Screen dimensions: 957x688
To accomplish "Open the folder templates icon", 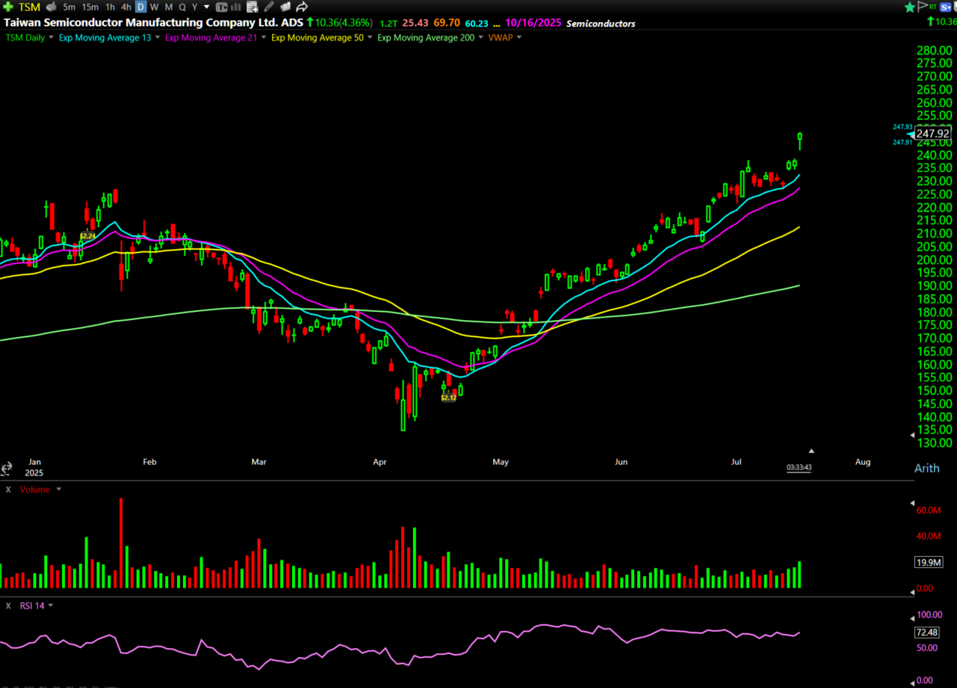I will point(285,7).
